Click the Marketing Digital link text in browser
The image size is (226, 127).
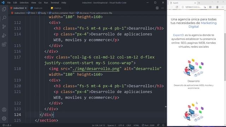pos(203,25)
